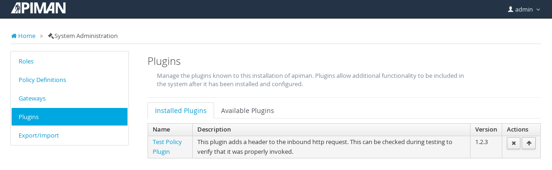Click the gavel icon before System Administration
552x170 pixels.
click(x=51, y=36)
